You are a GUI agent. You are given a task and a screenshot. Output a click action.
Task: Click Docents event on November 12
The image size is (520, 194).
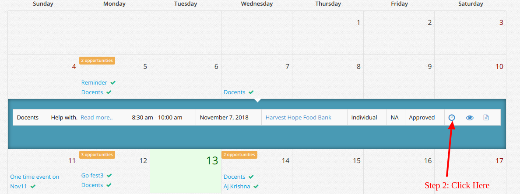pos(92,185)
